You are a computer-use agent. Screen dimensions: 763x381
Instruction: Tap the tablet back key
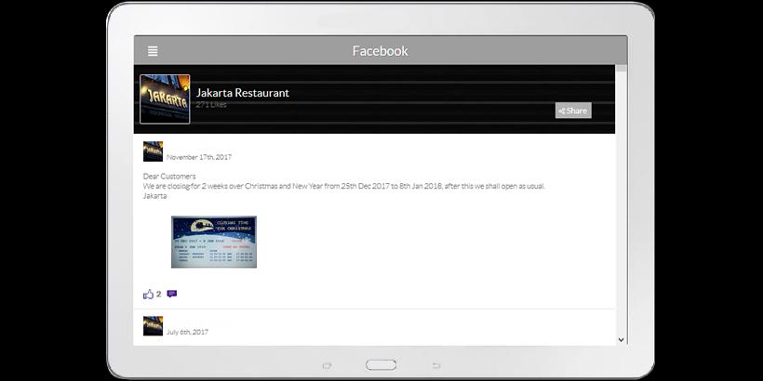[436, 365]
